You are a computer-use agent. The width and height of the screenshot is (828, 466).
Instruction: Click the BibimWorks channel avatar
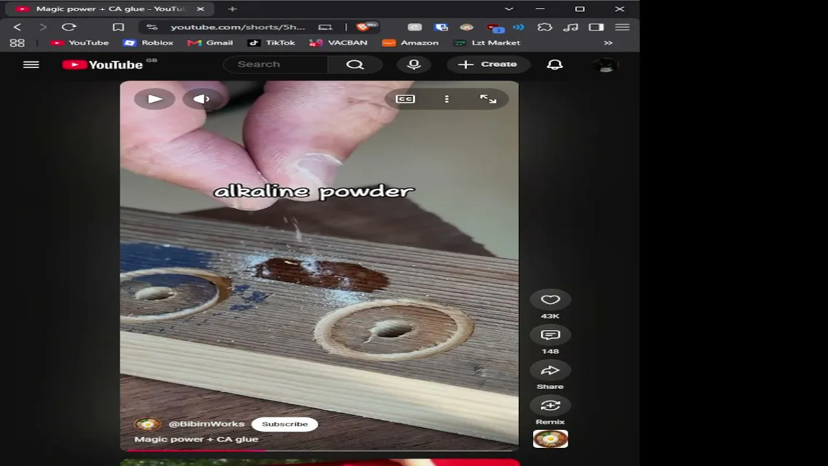click(x=147, y=424)
